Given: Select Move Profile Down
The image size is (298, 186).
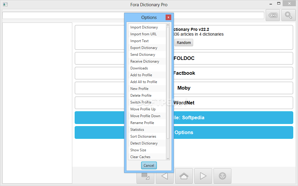Looking at the screenshot, I should 147,116.
